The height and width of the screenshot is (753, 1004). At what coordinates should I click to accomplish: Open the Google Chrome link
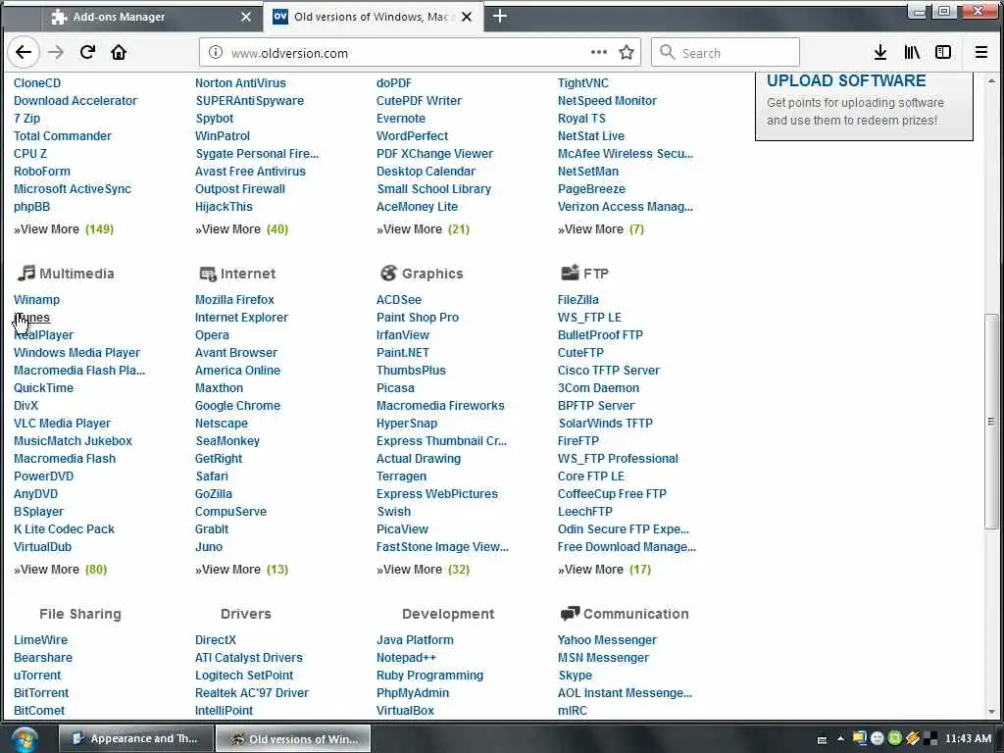tap(237, 406)
